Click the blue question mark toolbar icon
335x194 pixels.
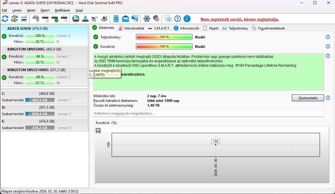[177, 19]
